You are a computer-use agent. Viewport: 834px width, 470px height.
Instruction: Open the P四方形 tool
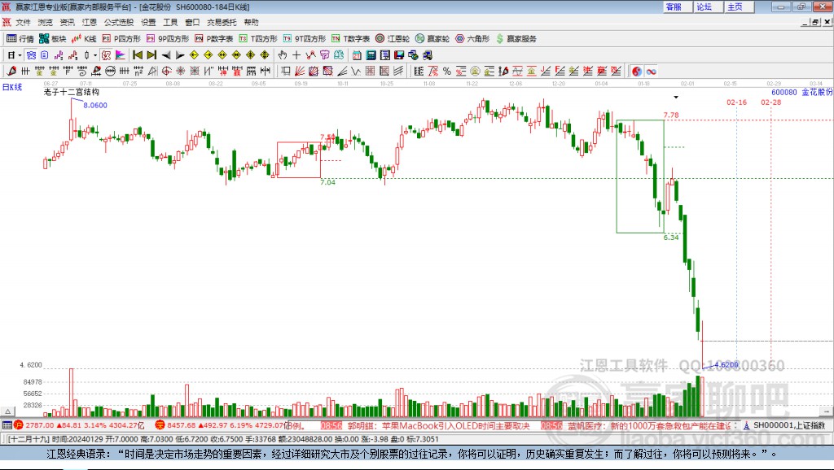click(121, 39)
